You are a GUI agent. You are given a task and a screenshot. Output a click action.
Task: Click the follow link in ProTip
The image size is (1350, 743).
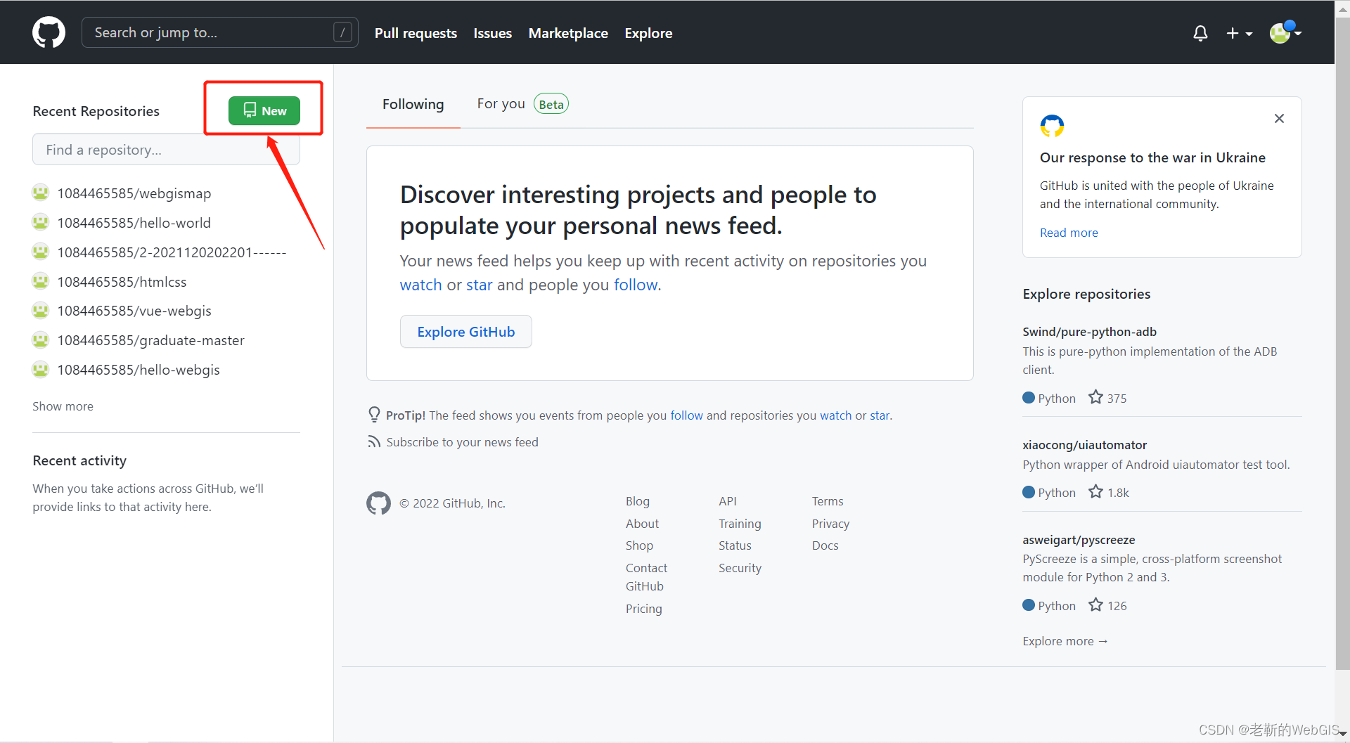(686, 415)
